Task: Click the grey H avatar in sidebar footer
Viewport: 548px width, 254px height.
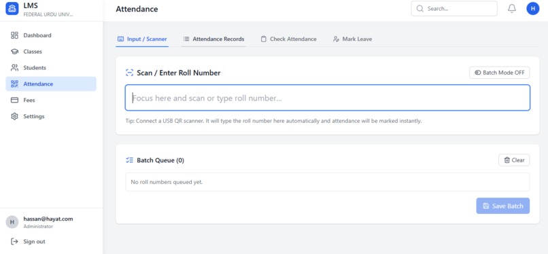Action: (x=12, y=222)
